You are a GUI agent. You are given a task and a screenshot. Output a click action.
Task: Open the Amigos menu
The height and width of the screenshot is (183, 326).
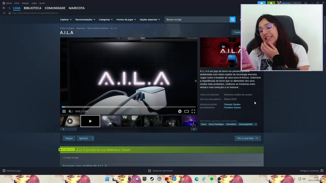(25, 3)
